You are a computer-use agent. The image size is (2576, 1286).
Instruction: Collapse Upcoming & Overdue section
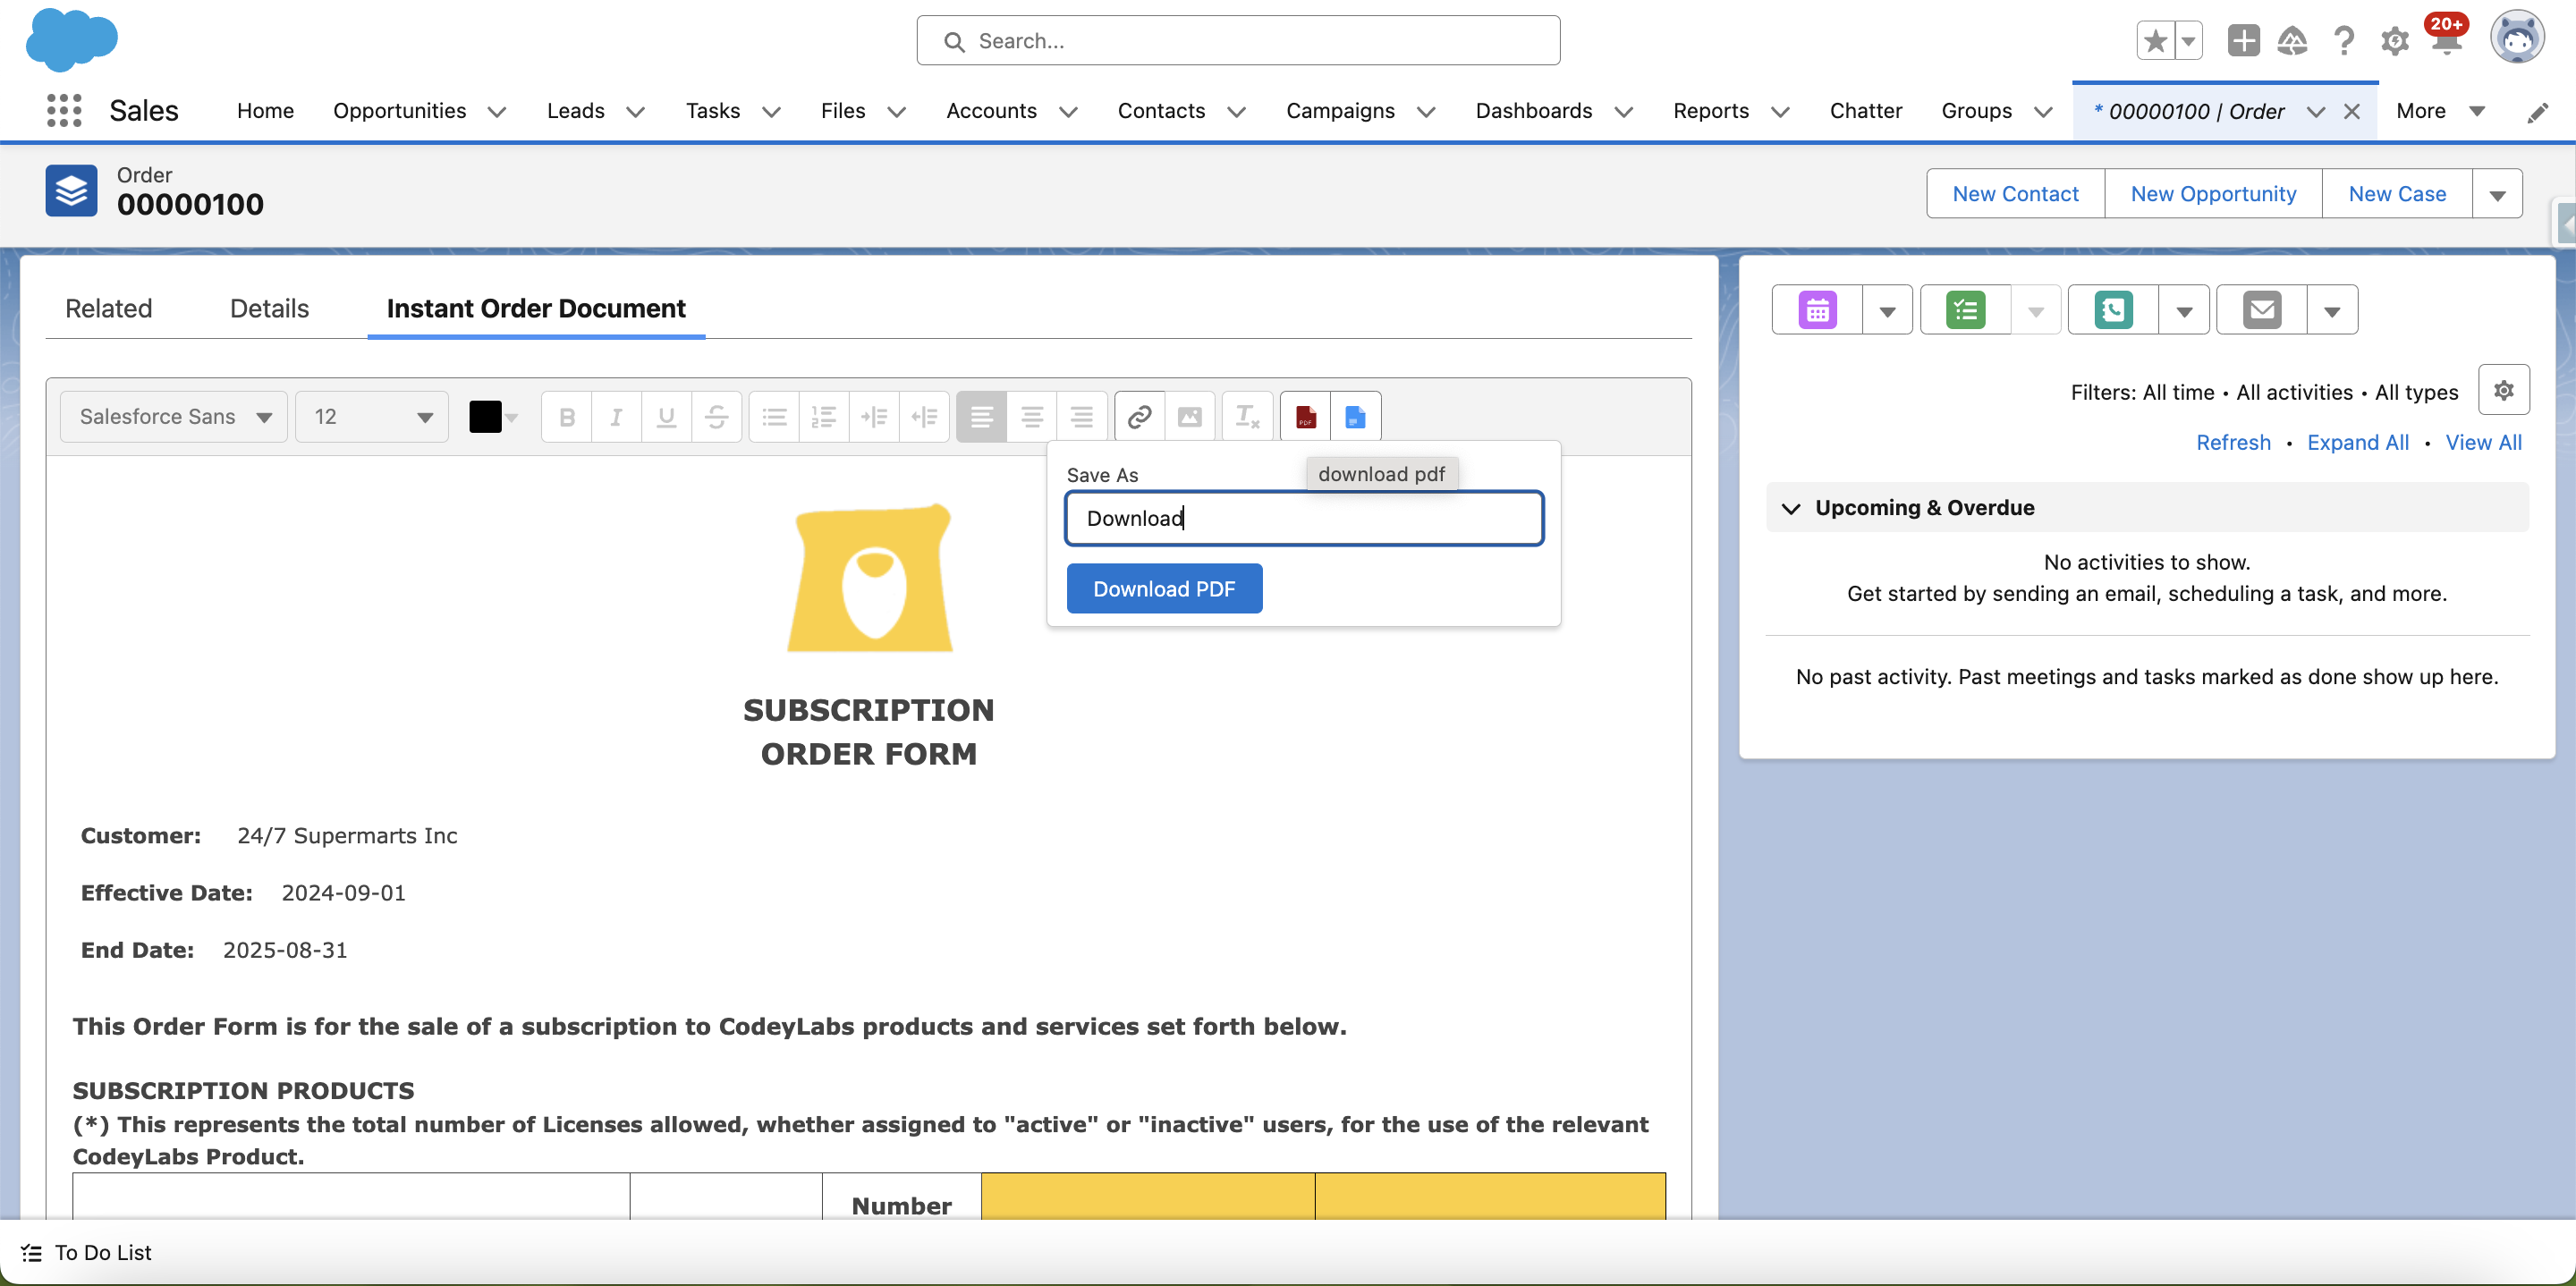[x=1791, y=508]
